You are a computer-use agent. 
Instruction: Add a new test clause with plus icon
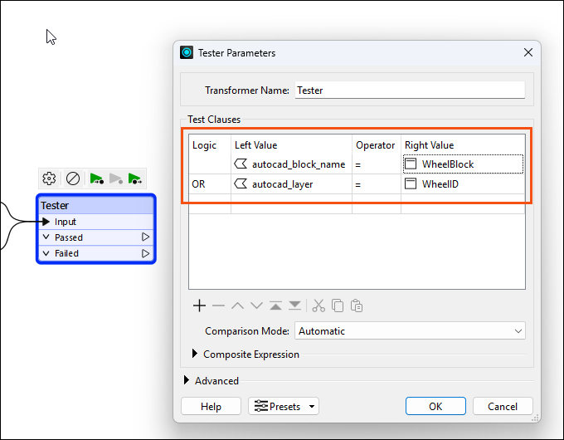click(199, 306)
